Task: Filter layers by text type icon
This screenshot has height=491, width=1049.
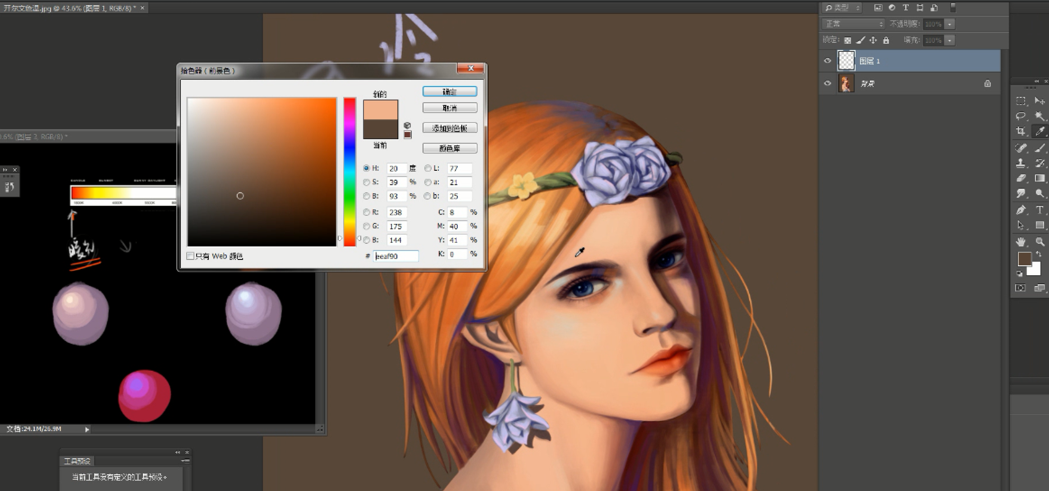Action: (906, 8)
